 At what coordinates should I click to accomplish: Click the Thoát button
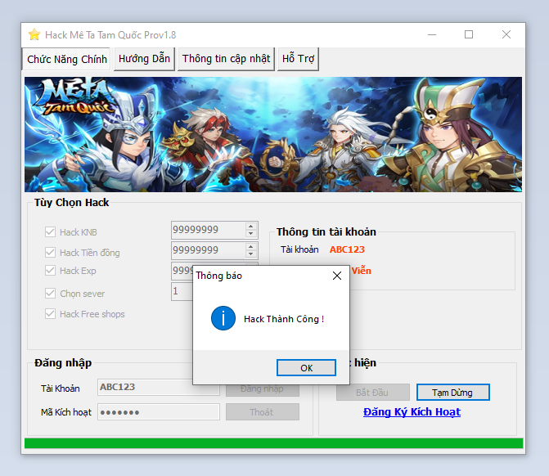coord(263,412)
